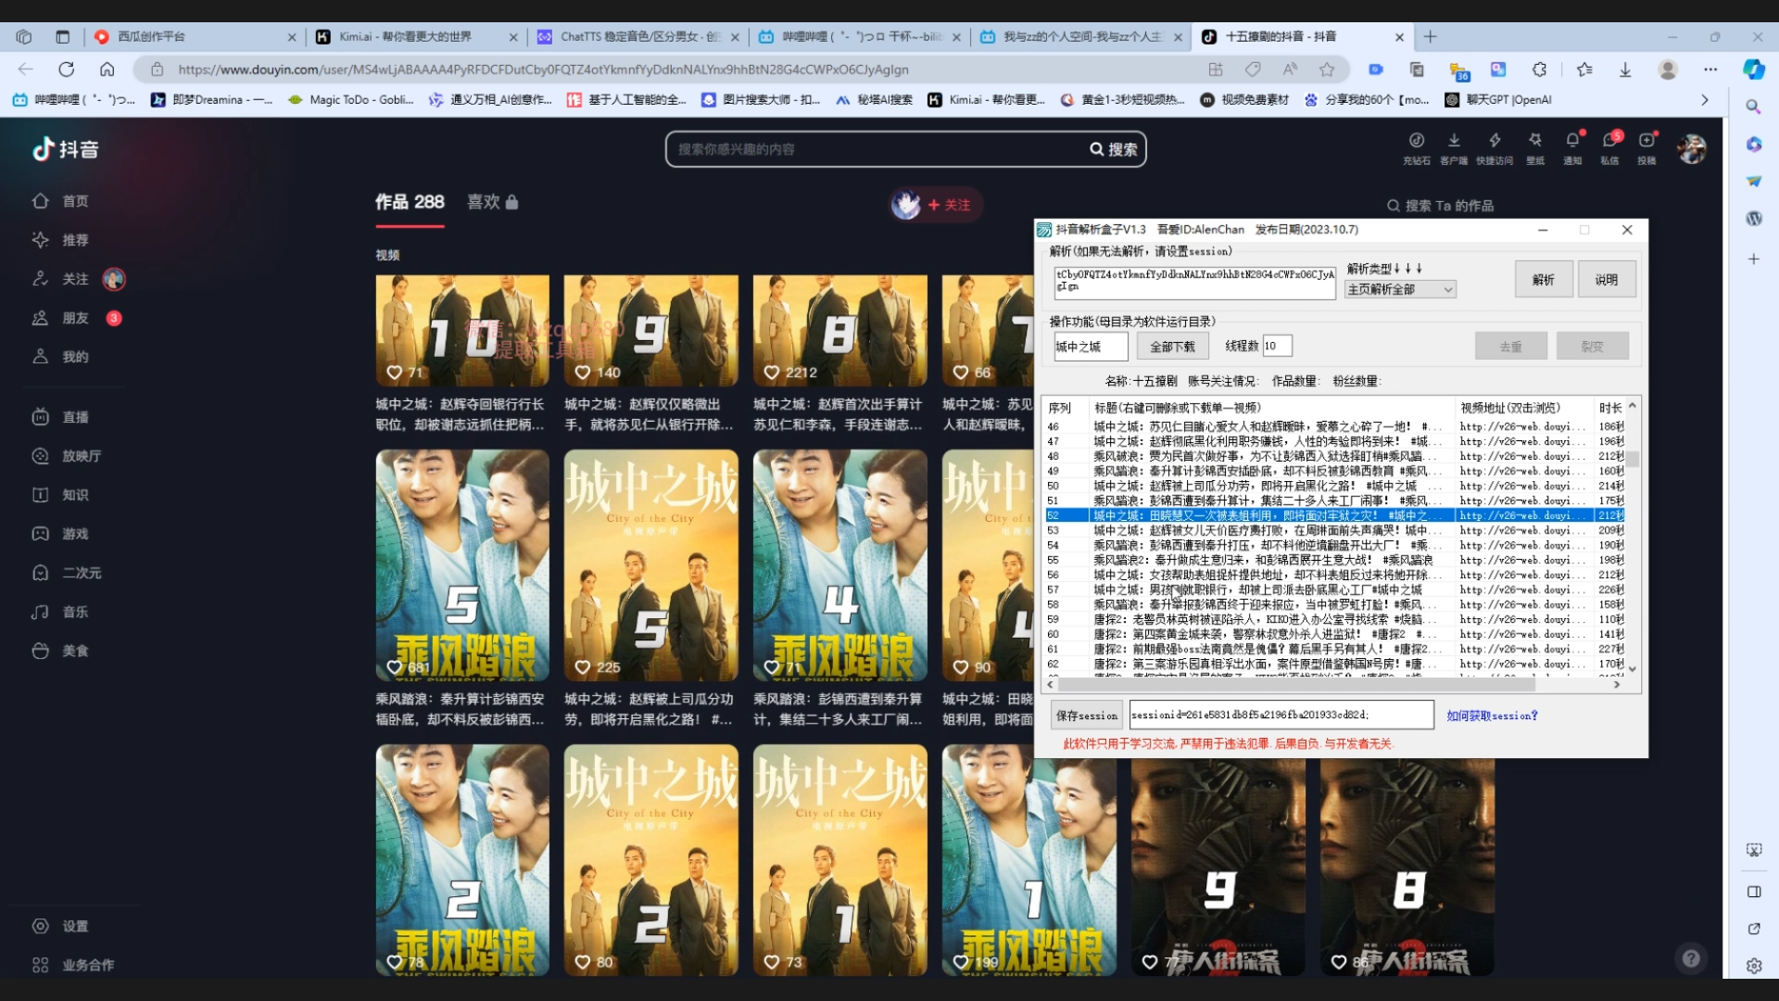The image size is (1779, 1001).
Task: Click the client download icon
Action: pyautogui.click(x=1454, y=141)
